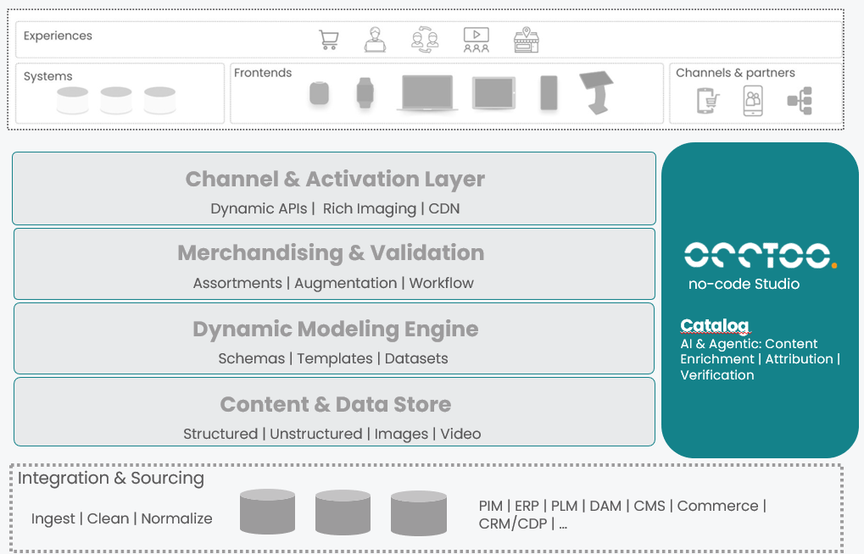Click the Occtoo logo

point(761,256)
